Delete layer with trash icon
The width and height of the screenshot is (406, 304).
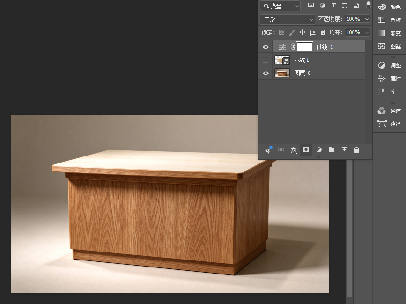pyautogui.click(x=356, y=150)
